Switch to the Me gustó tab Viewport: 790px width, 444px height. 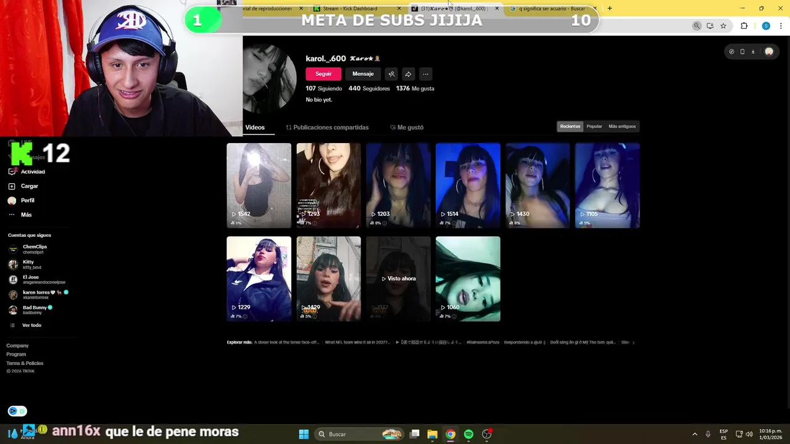pos(407,128)
